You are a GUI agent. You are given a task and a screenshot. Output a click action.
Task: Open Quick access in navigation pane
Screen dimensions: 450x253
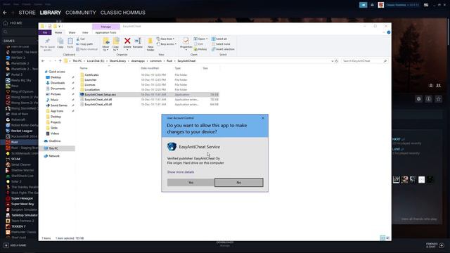tap(56, 72)
